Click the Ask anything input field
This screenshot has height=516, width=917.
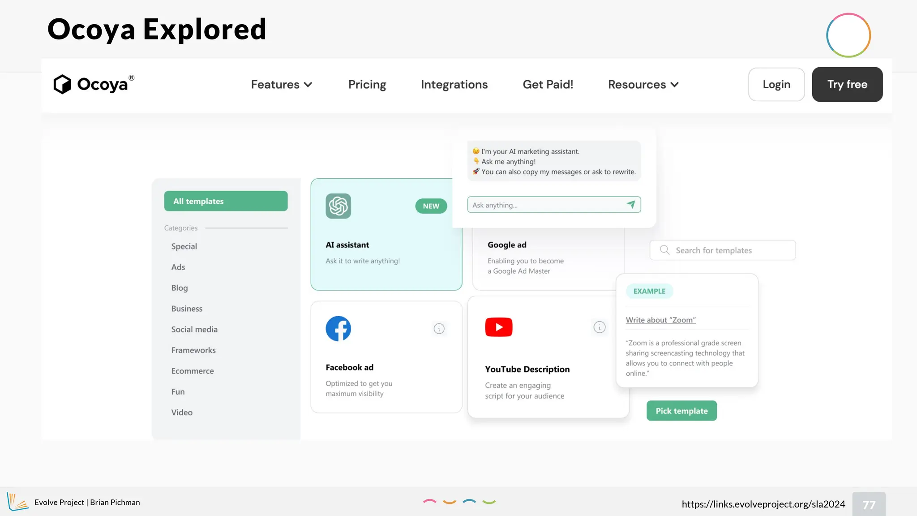(x=554, y=205)
